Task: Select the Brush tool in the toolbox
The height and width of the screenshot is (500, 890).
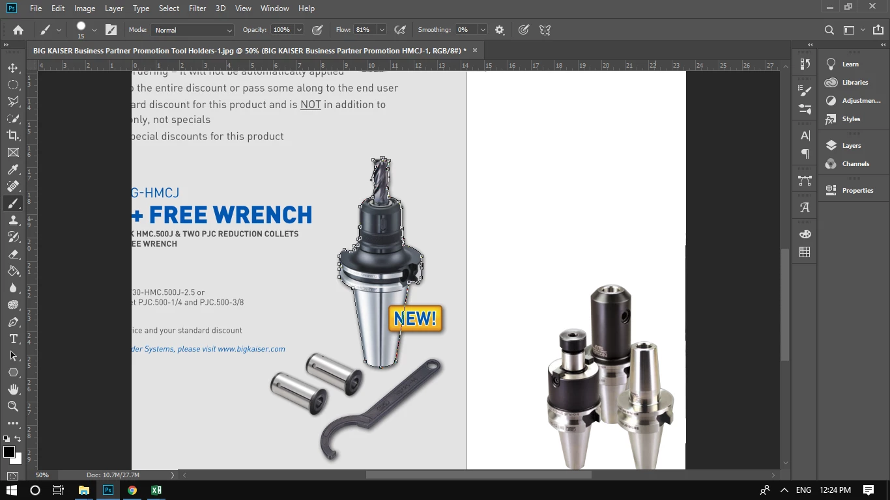Action: (13, 203)
